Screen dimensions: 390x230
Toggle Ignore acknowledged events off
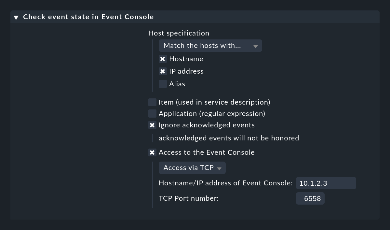coord(152,125)
